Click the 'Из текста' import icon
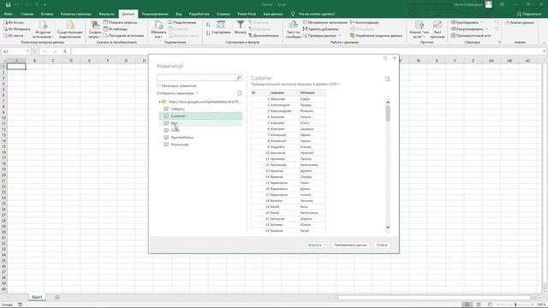Screen dimensions: 548x308 (14, 35)
